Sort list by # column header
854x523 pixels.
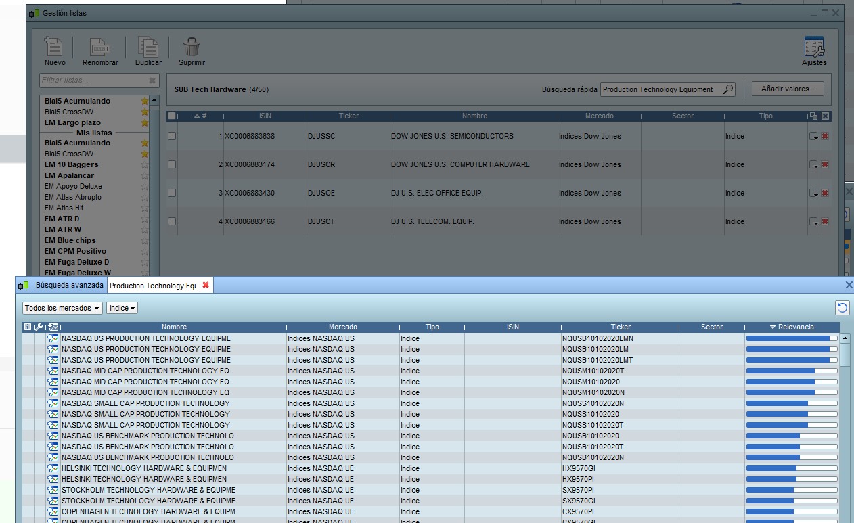200,116
